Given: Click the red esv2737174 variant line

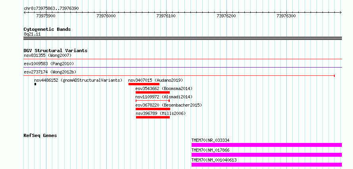Looking at the screenshot, I should tap(179, 76).
